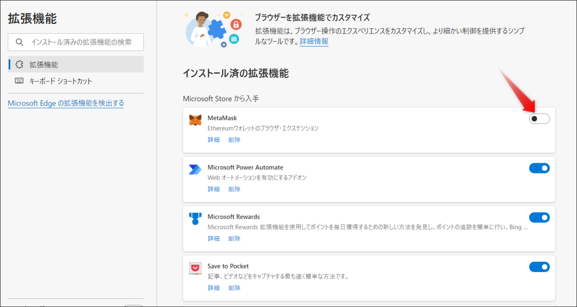This screenshot has height=307, width=577.
Task: Click the Microsoft Power Automate title
Action: pos(245,167)
